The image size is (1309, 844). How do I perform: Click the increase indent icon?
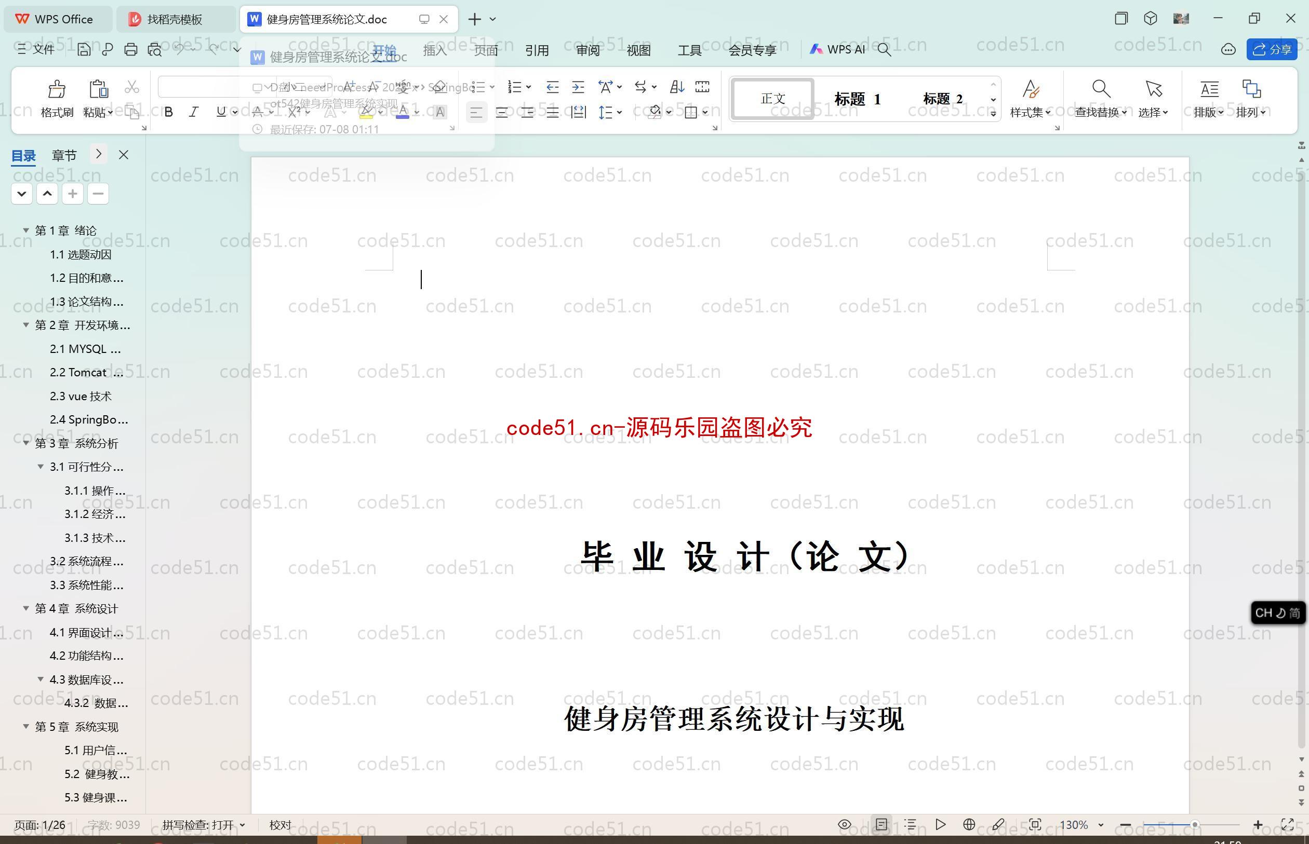click(578, 87)
